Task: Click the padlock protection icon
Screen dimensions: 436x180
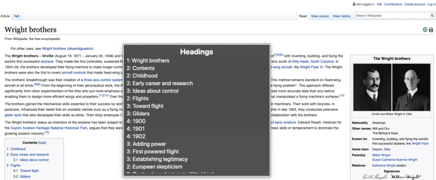Action: (x=431, y=30)
